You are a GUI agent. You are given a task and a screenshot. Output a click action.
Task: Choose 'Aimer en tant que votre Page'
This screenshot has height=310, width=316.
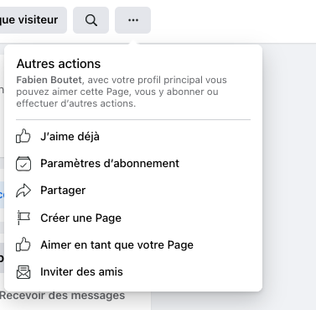[x=133, y=244]
